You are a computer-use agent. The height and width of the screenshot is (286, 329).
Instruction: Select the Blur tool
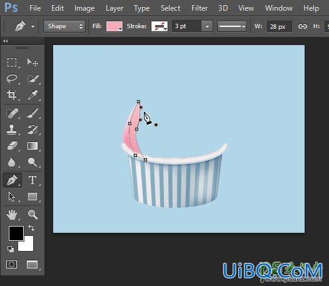(12, 162)
